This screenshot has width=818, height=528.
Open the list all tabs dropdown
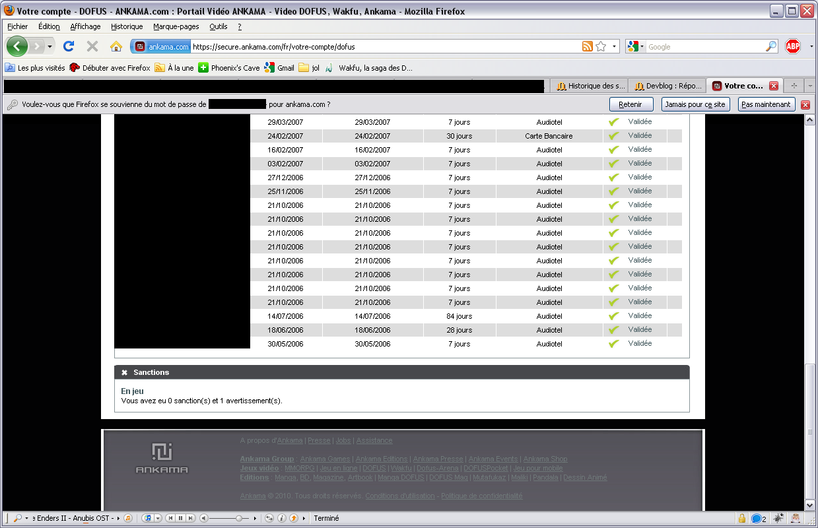click(x=810, y=86)
